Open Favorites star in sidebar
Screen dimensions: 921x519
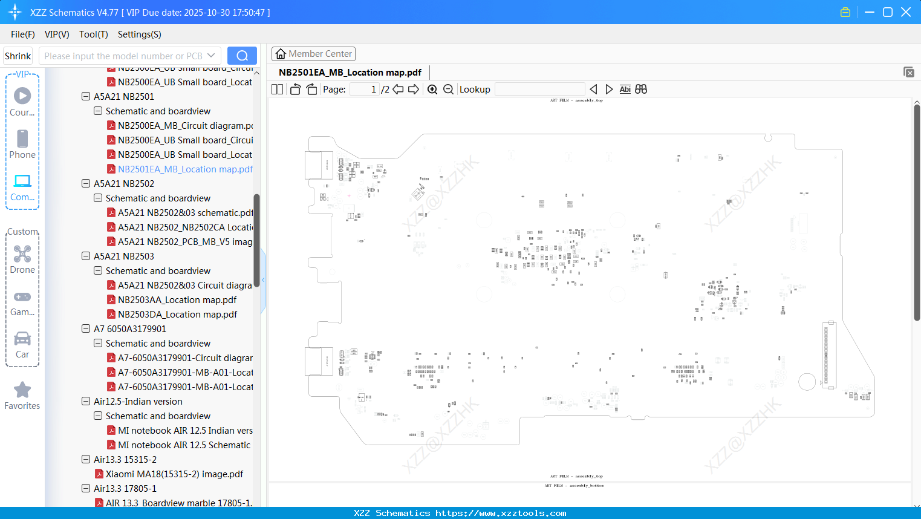pyautogui.click(x=22, y=396)
